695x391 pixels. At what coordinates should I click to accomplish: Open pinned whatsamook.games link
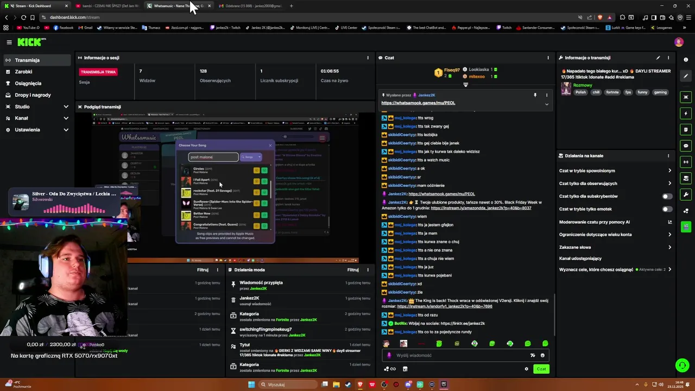(418, 103)
